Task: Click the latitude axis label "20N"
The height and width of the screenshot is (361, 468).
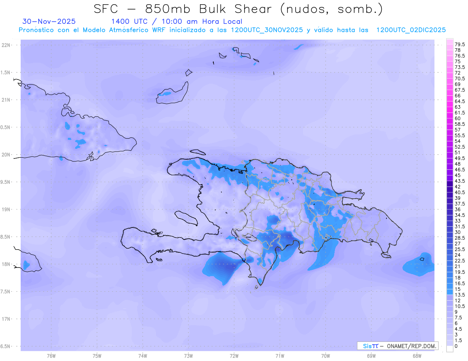Action: tap(7, 155)
